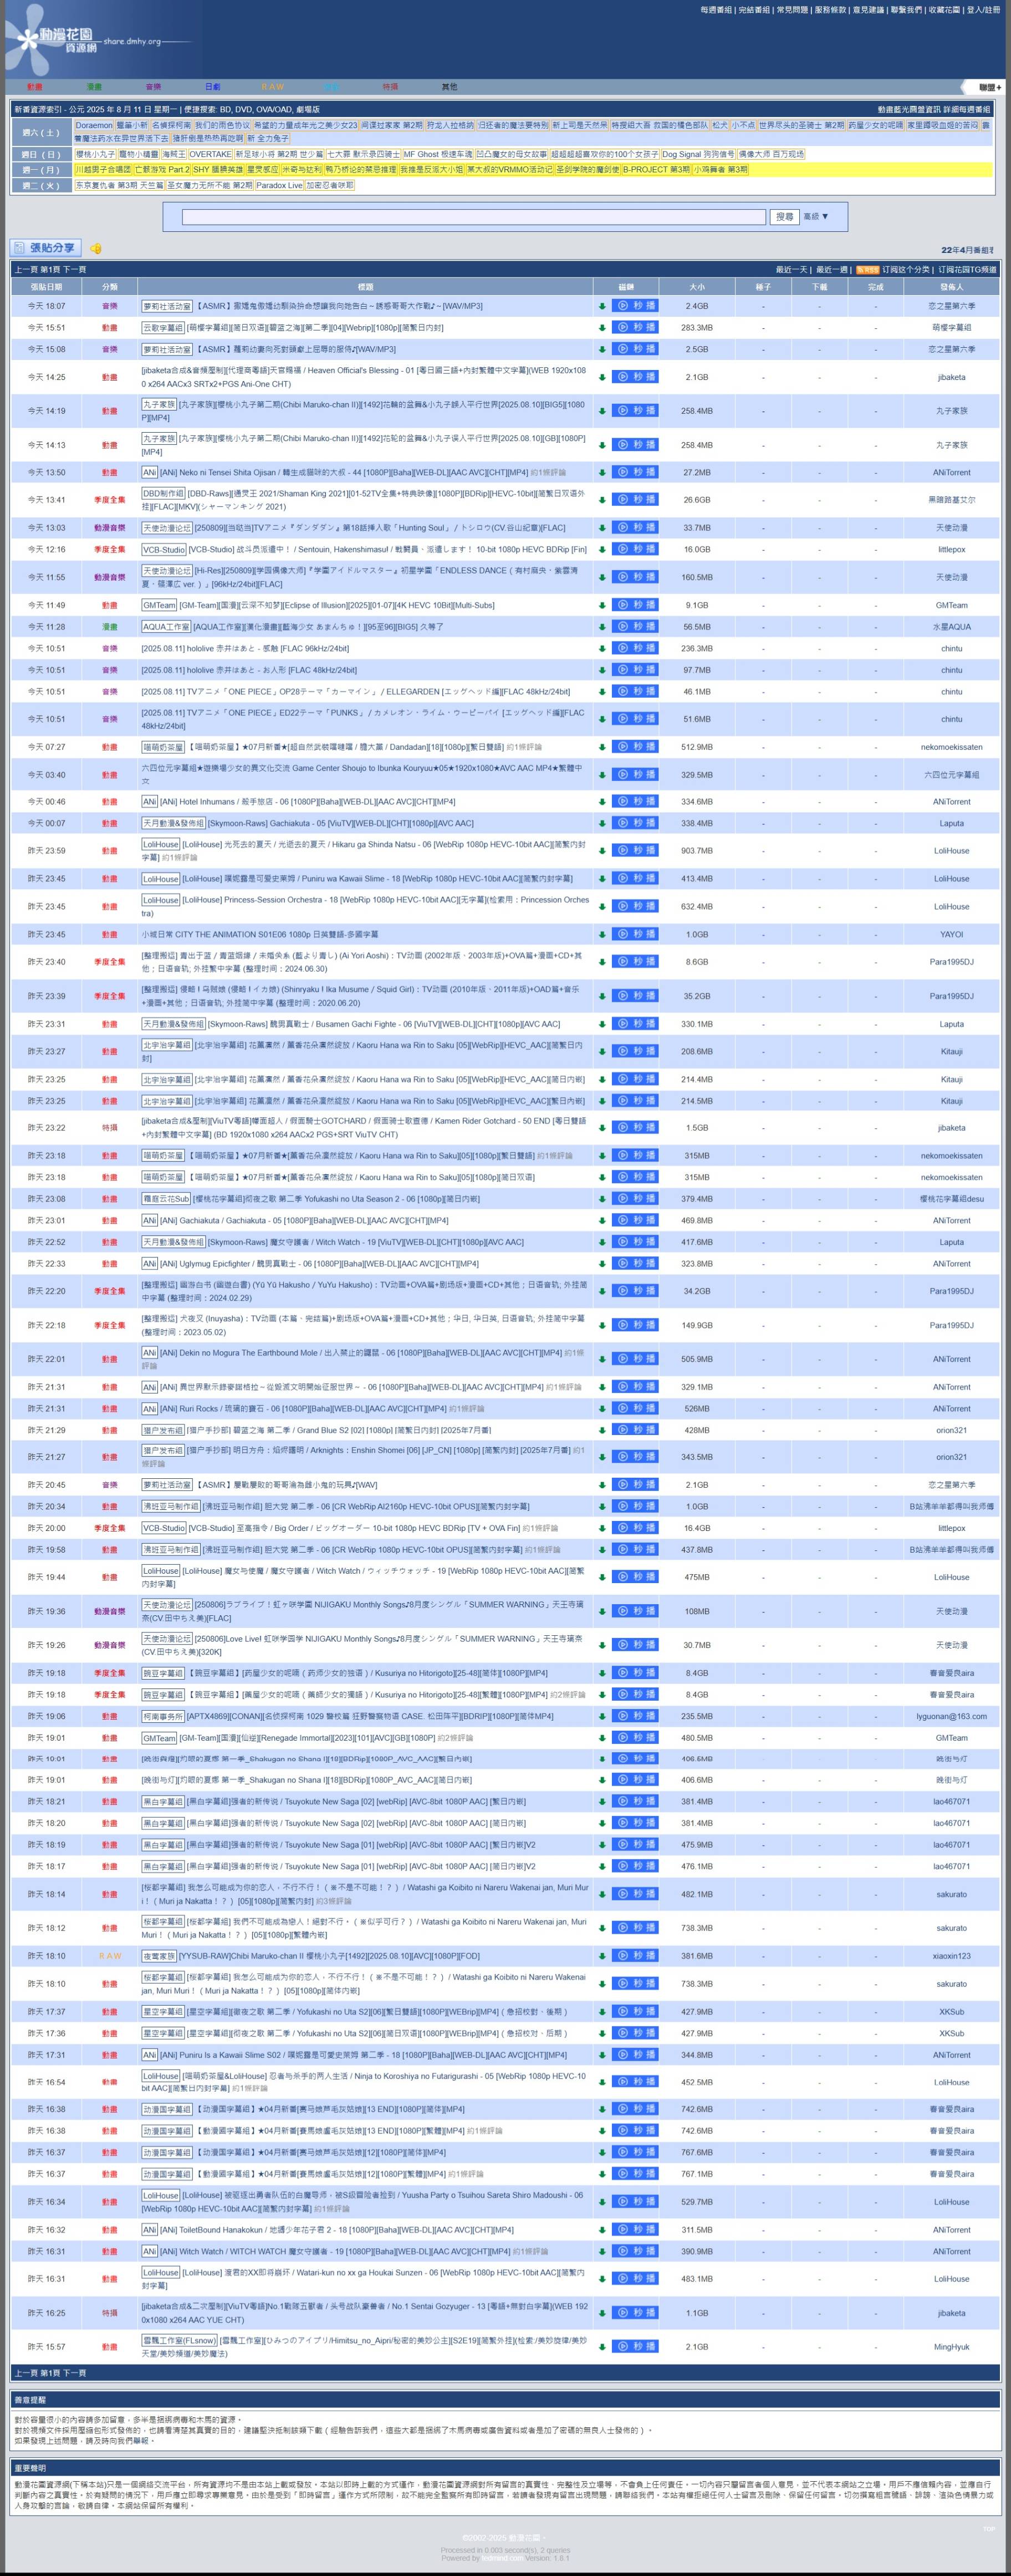Select the 特攝 category tab
The width and height of the screenshot is (1011, 2576).
[x=391, y=87]
